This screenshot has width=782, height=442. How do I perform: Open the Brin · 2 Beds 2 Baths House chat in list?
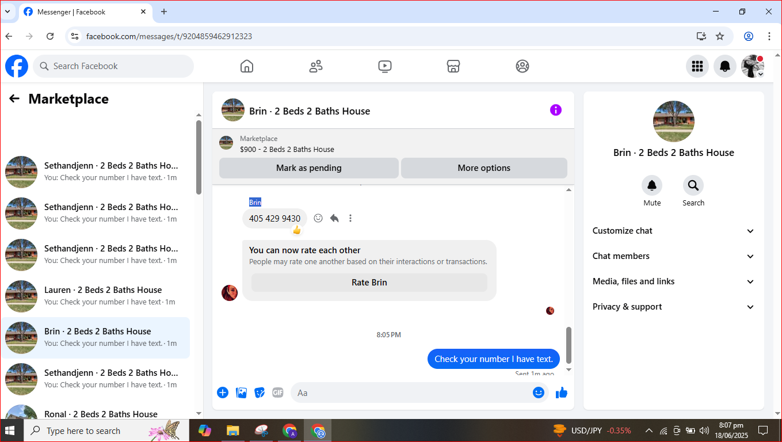click(95, 338)
